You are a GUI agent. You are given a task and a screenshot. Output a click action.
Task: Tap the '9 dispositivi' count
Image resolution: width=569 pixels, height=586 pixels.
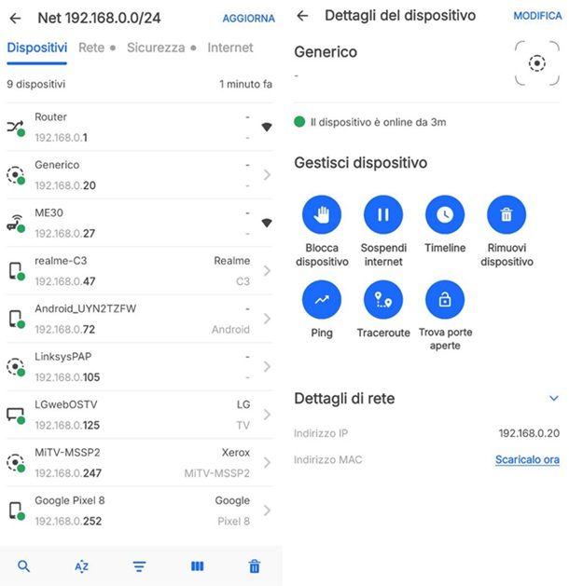(36, 84)
